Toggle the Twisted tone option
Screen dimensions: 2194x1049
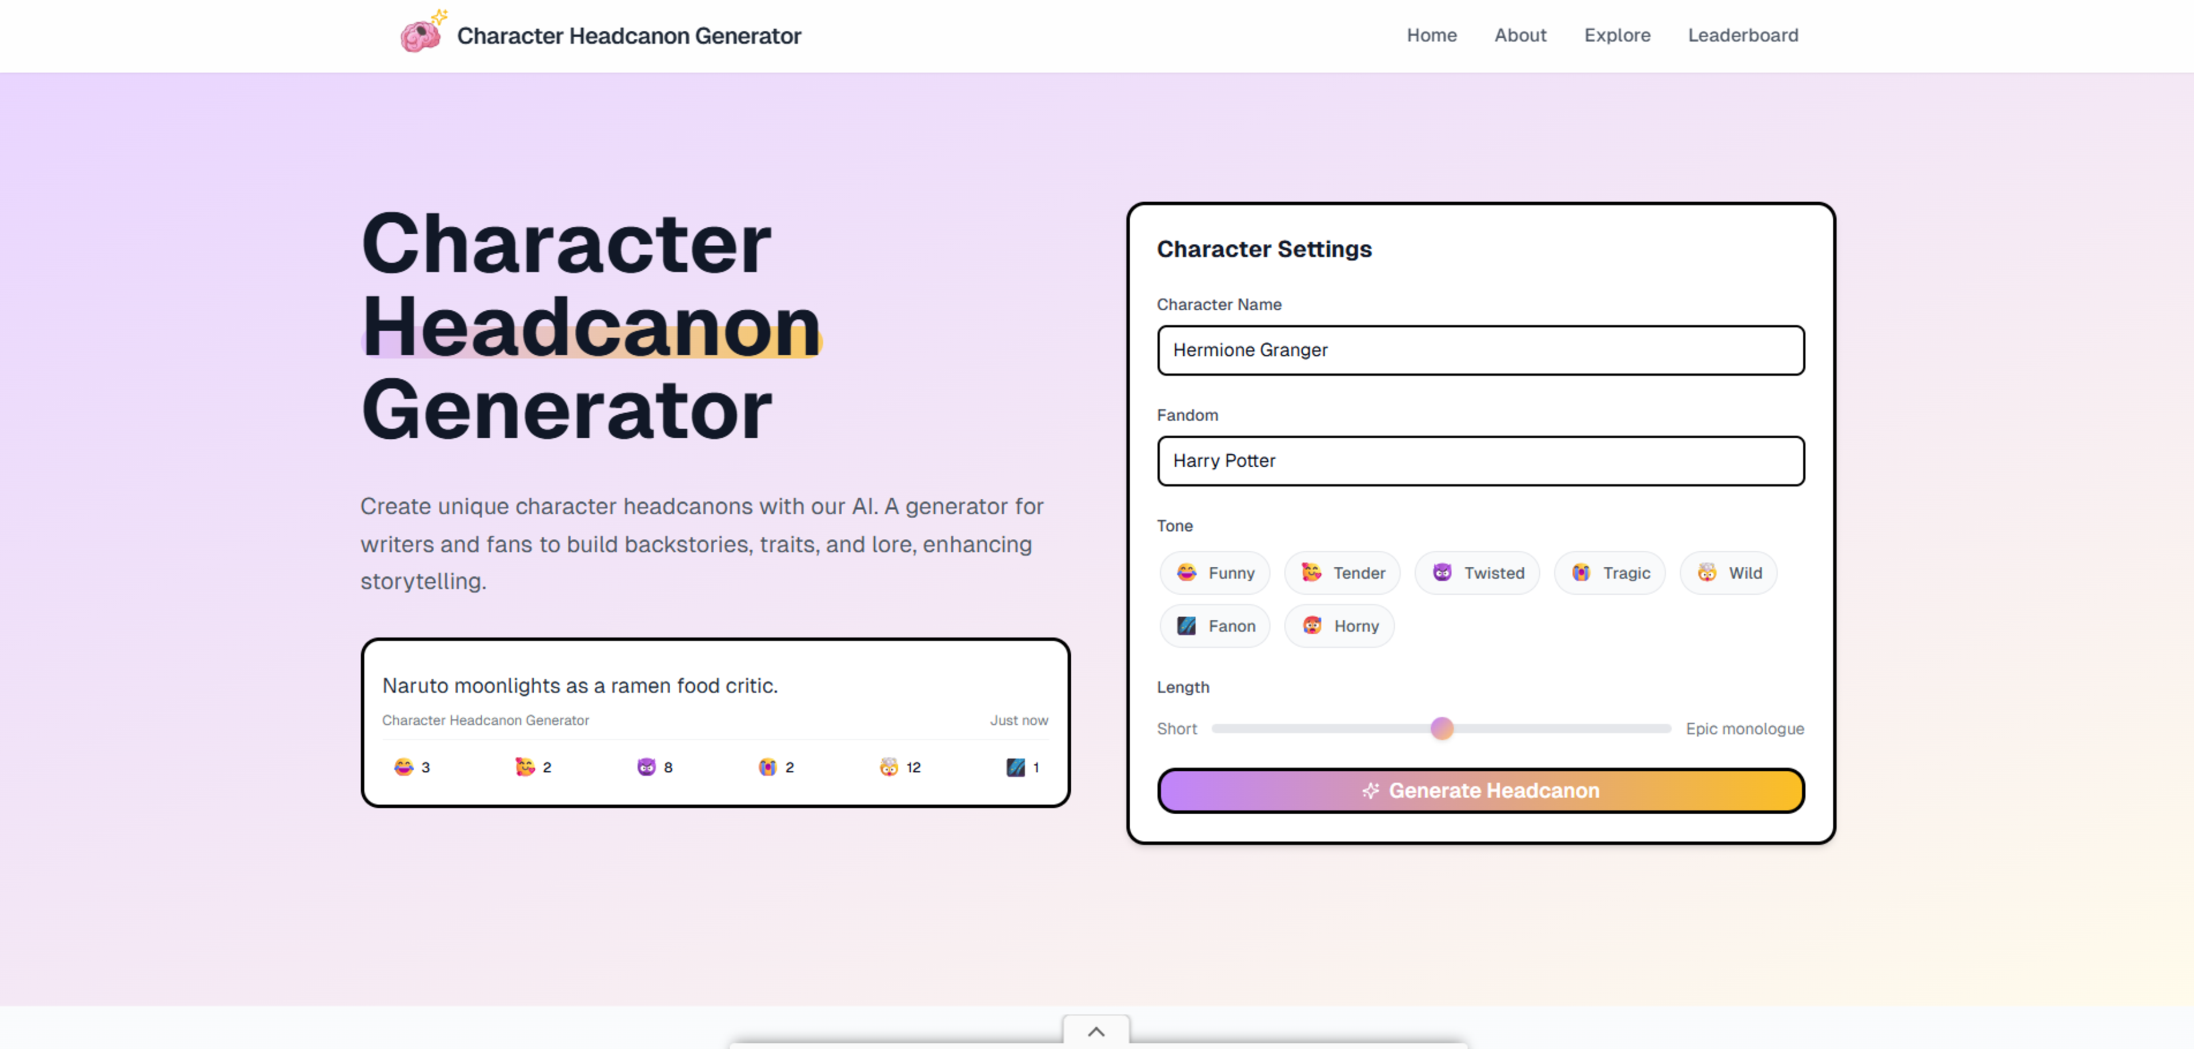point(1477,573)
